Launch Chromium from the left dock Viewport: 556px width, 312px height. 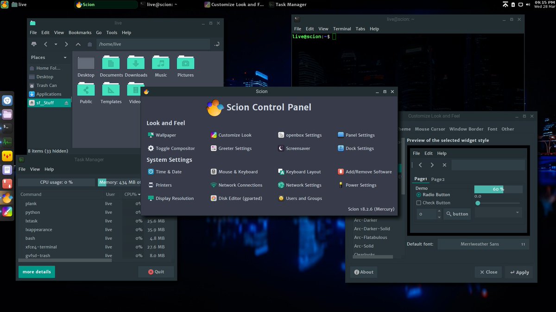click(x=7, y=101)
